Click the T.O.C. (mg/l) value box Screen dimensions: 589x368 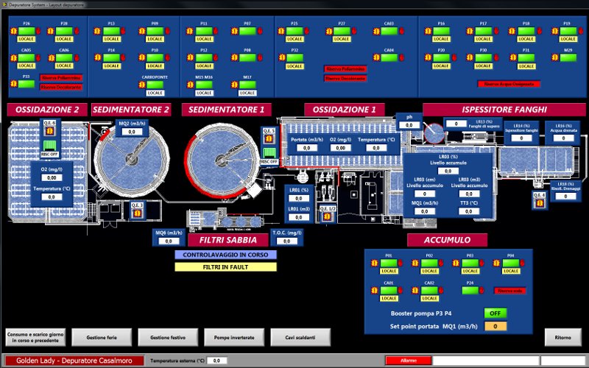(287, 241)
